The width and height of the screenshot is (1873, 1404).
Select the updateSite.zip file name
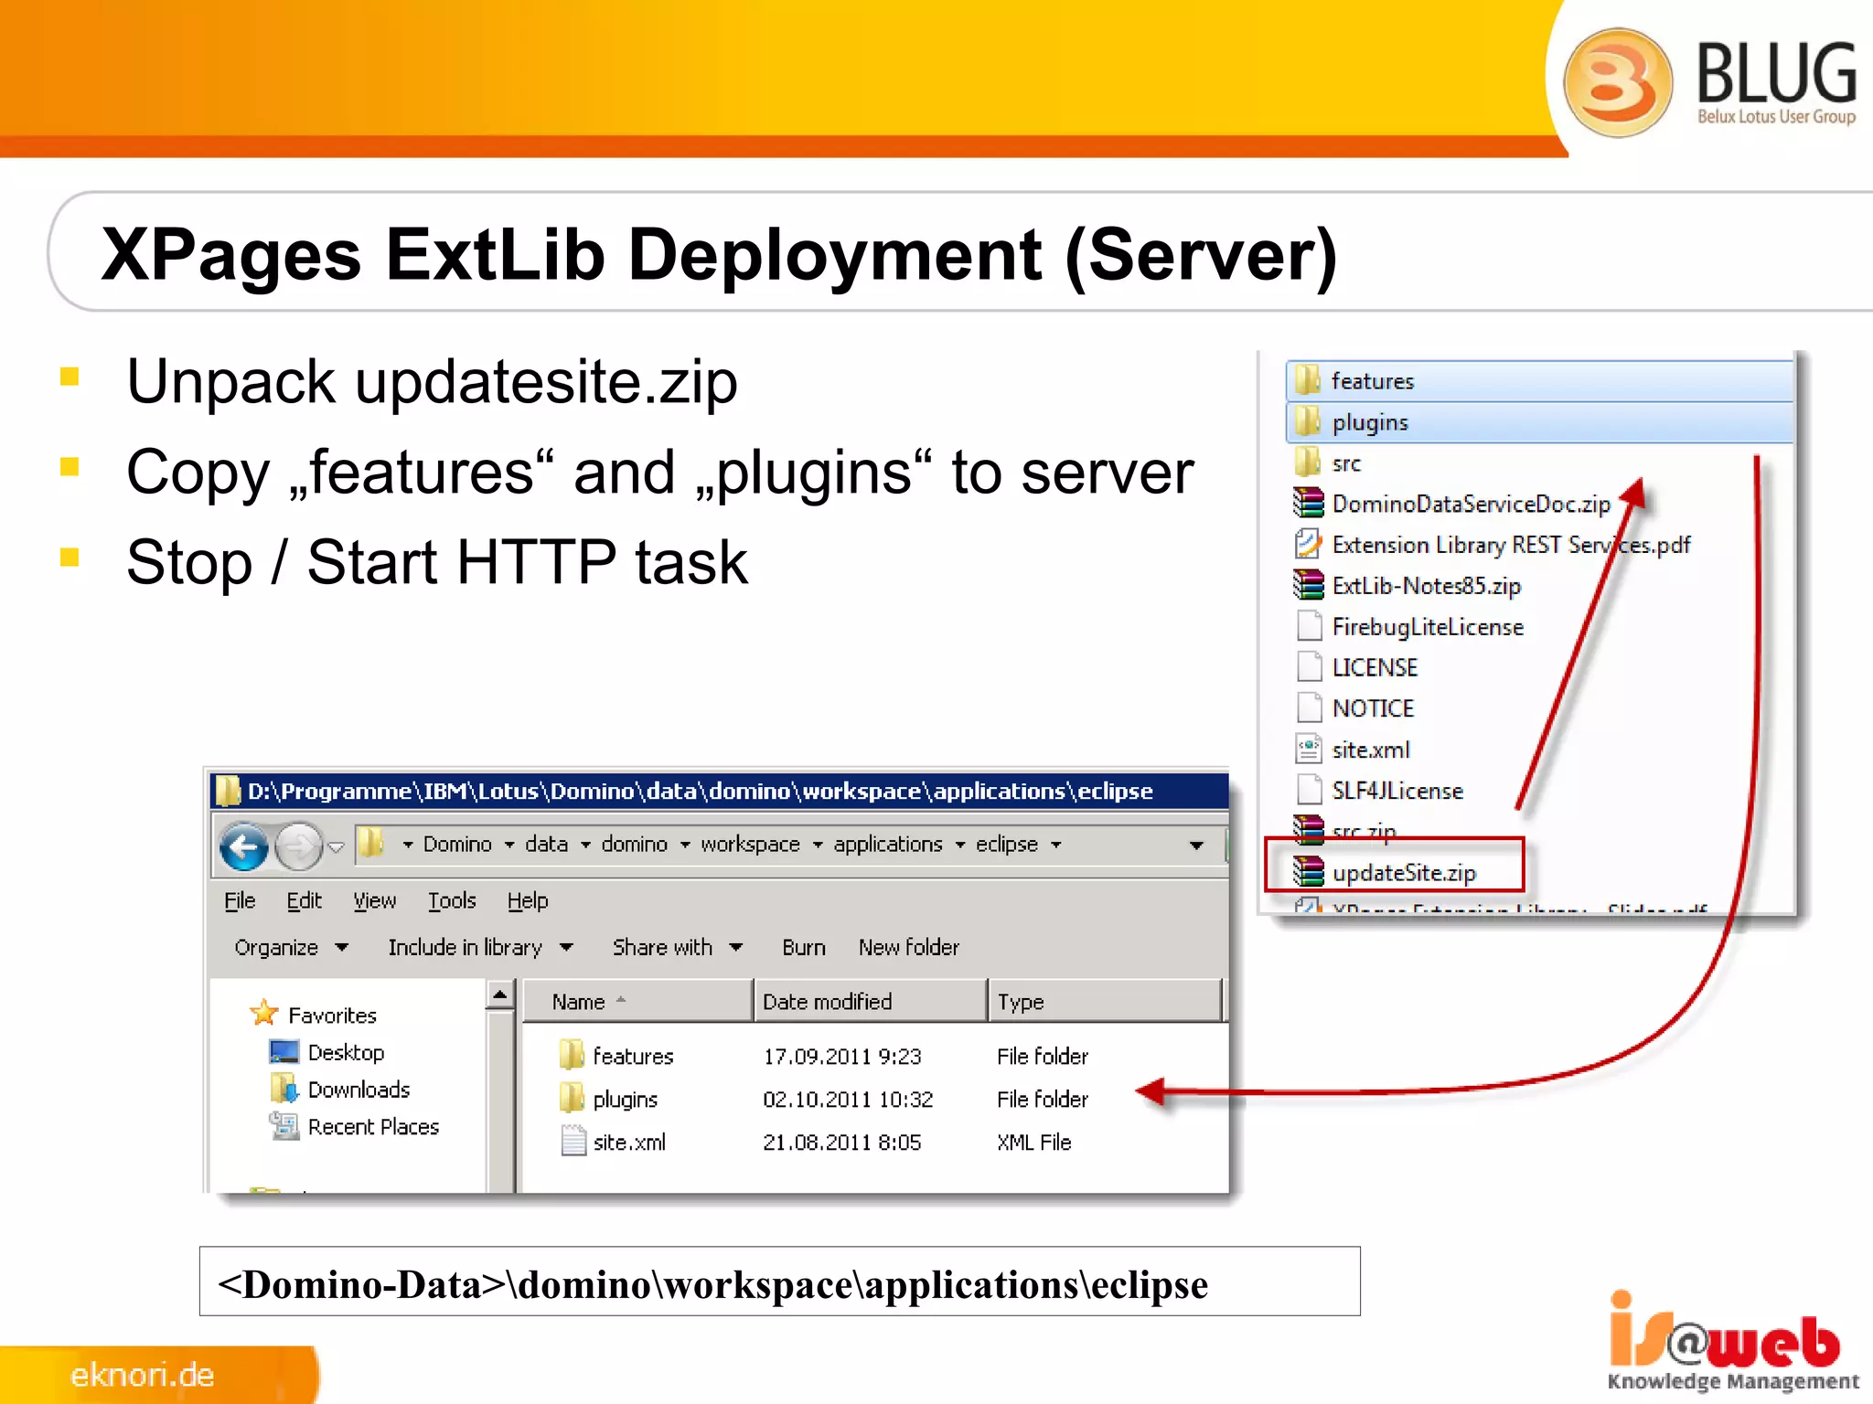point(1404,873)
